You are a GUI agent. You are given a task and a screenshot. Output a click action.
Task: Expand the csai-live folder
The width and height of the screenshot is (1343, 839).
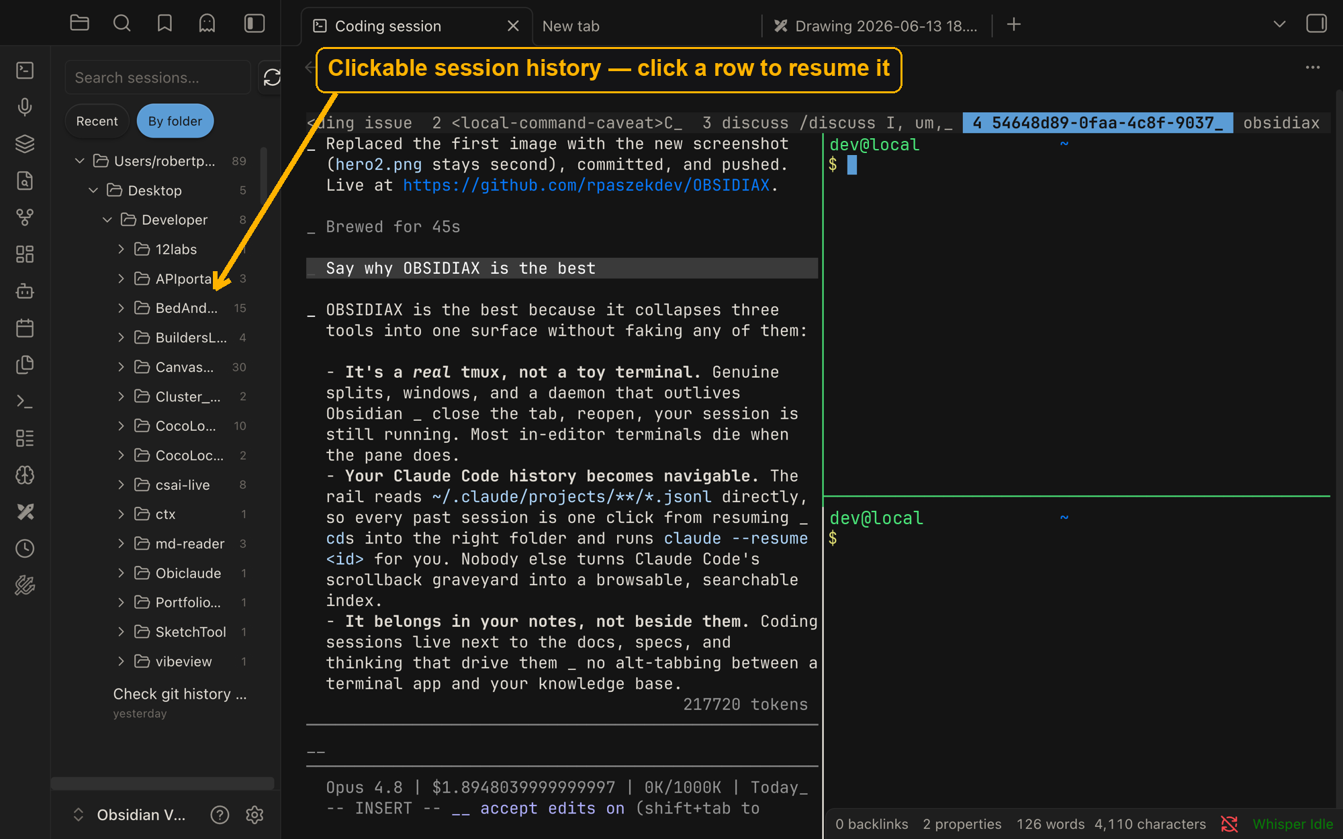(121, 485)
